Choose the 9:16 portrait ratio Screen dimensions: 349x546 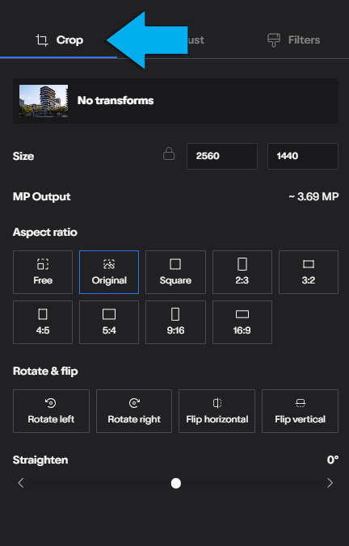click(x=175, y=322)
